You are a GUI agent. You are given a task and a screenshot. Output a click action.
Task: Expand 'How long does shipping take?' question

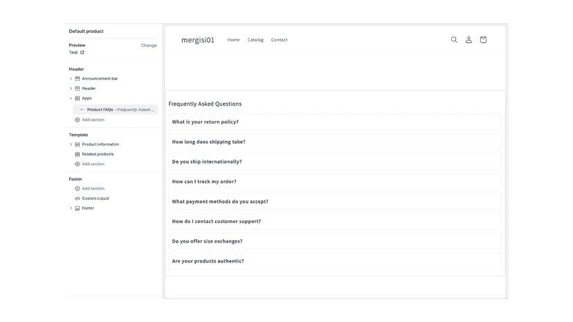pyautogui.click(x=335, y=142)
